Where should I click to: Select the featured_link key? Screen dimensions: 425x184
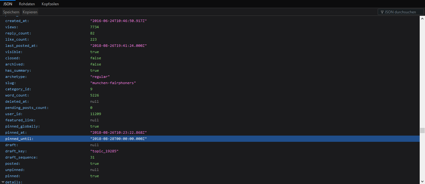(x=20, y=120)
